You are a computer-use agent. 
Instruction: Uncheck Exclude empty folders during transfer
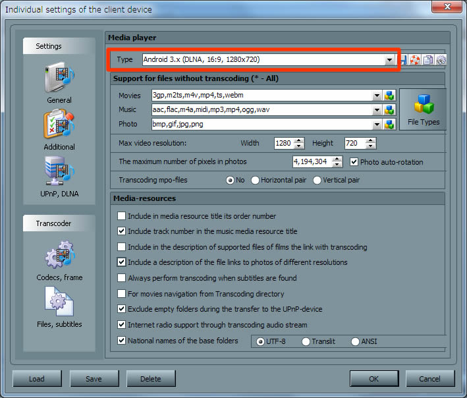(121, 308)
